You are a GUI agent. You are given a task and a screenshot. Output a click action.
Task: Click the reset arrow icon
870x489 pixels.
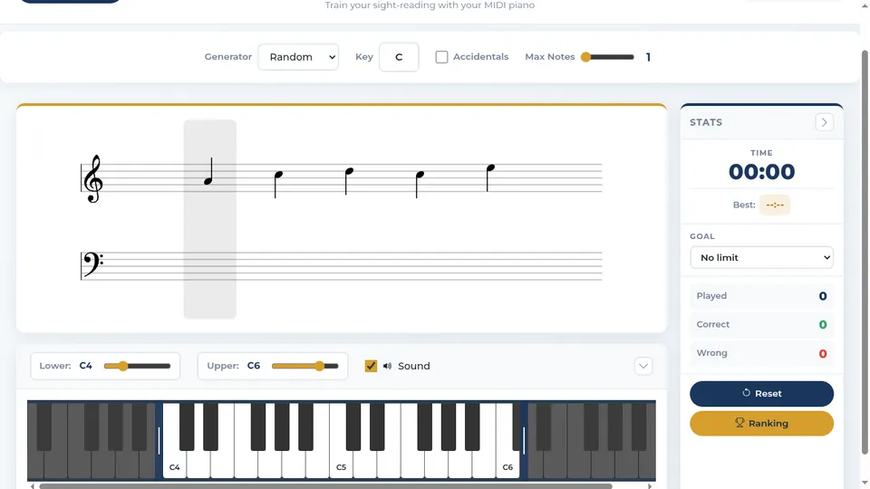pyautogui.click(x=746, y=392)
